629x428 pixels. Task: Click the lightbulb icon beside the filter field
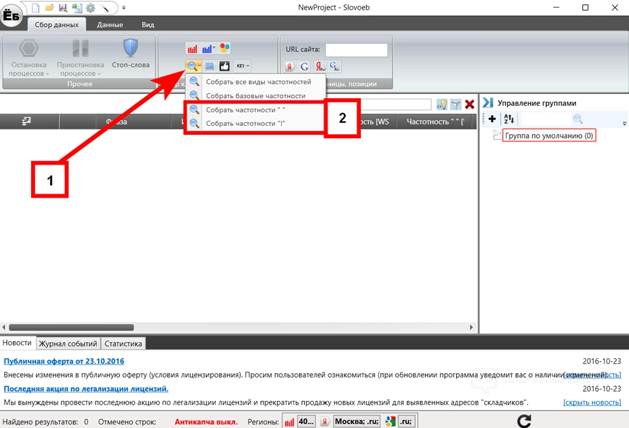[442, 105]
